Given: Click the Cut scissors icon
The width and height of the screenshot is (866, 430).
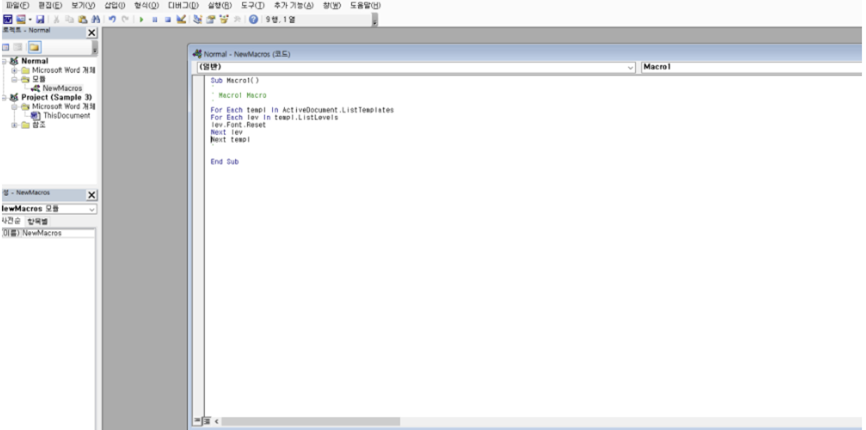Looking at the screenshot, I should [x=56, y=19].
